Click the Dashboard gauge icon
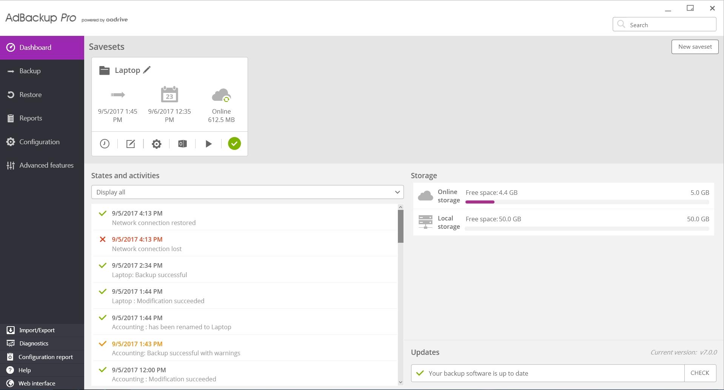 tap(11, 48)
